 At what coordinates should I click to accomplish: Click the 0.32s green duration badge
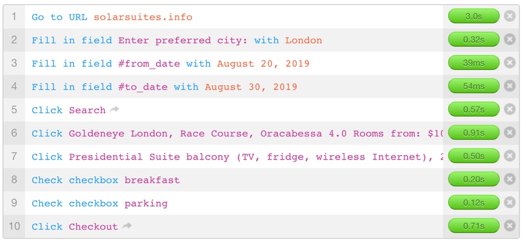pos(474,39)
